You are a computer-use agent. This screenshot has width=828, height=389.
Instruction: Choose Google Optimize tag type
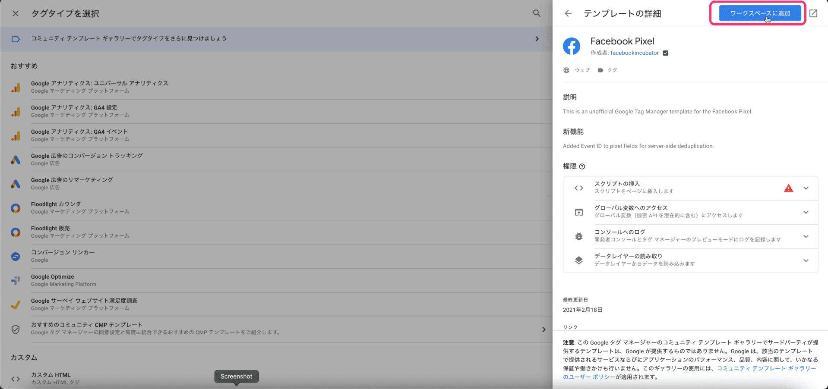click(276, 280)
